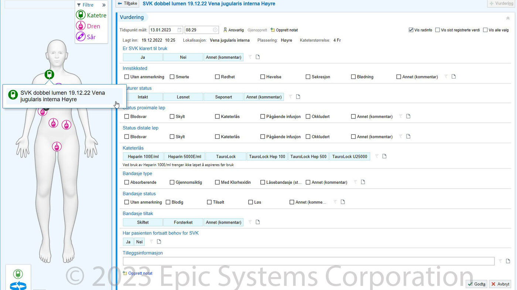Select Ja for Er SVK klarert til bruk

143,57
